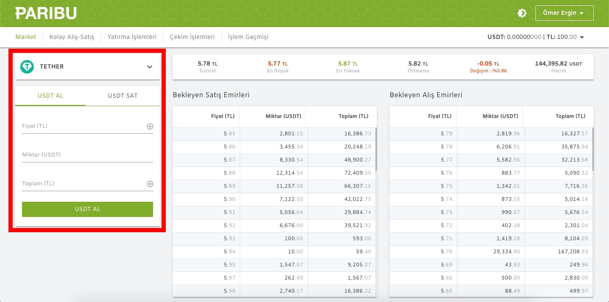Screen dimensions: 609x302
Task: Click the sell orders list scrollbar
Action: point(376,149)
